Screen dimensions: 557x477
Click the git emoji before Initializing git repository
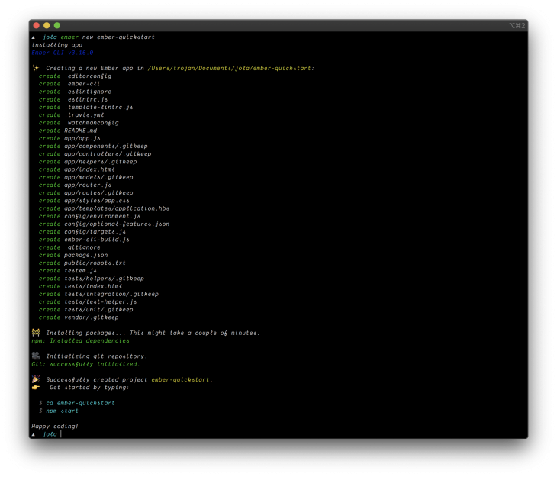[x=36, y=356]
